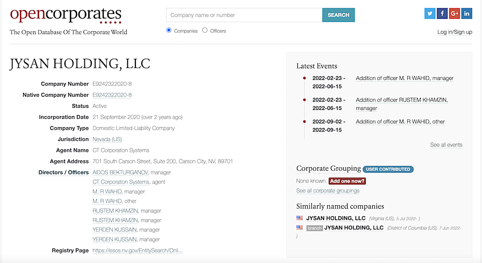This screenshot has height=263, width=482.
Task: Click the branch label tag
Action: tap(314, 228)
